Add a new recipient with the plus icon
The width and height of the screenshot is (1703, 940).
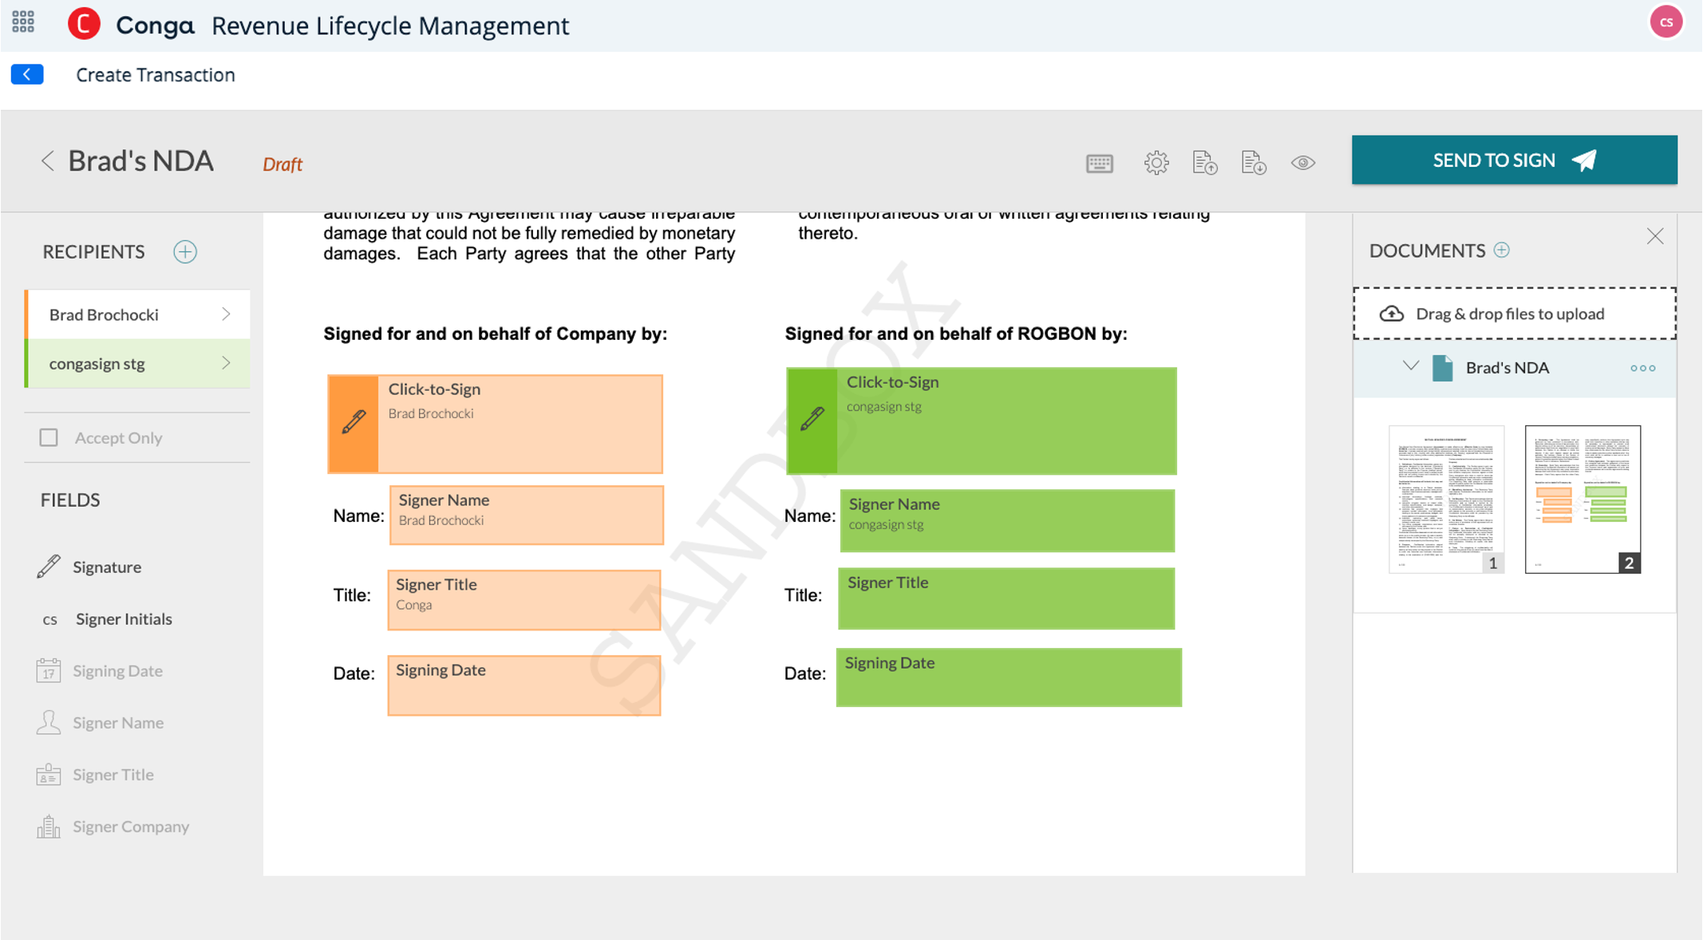(184, 251)
